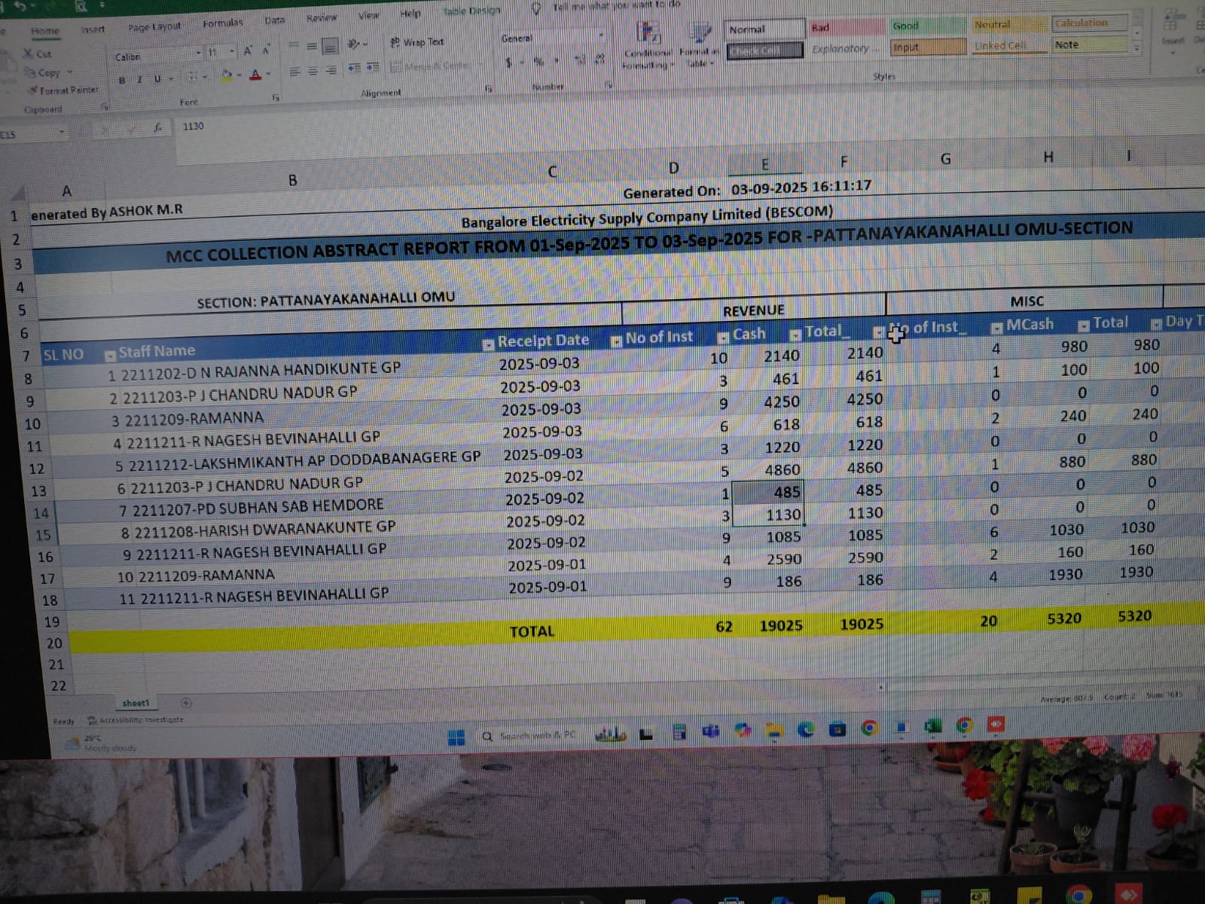Viewport: 1205px width, 904px height.
Task: Expand the Cell Styles gallery More arrow
Action: (1137, 49)
